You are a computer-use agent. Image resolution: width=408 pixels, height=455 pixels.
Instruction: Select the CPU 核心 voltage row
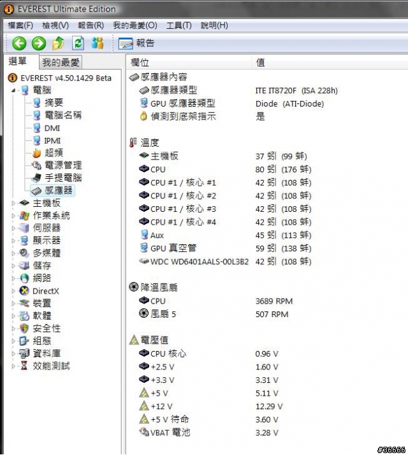(x=208, y=354)
